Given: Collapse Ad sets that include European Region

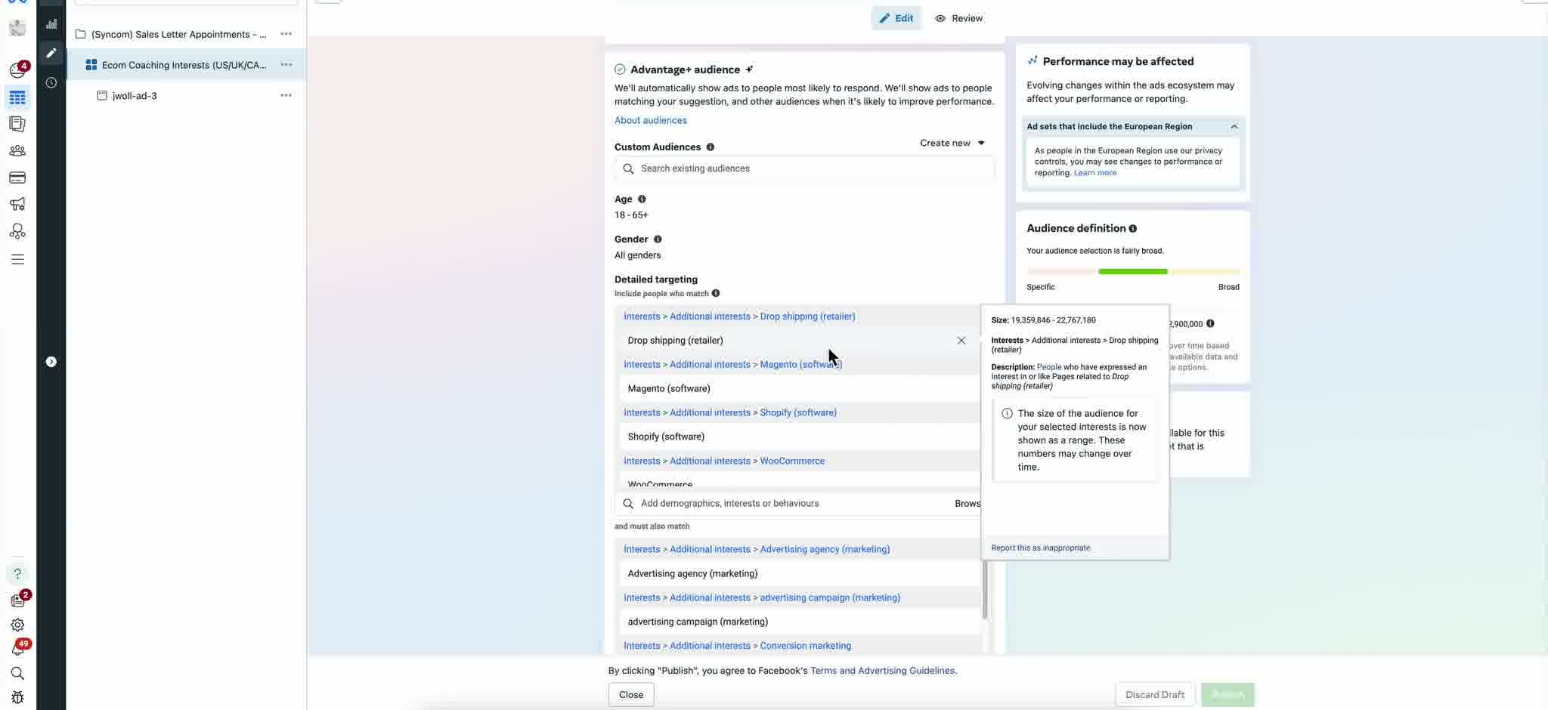Looking at the screenshot, I should (x=1234, y=127).
